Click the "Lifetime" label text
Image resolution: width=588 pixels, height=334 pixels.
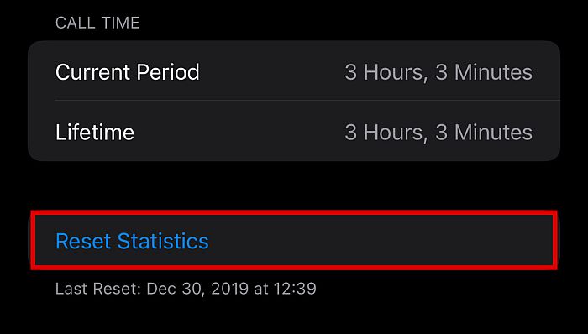[95, 133]
